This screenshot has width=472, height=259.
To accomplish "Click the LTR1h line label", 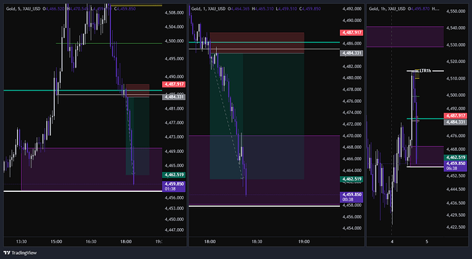I will coord(425,71).
